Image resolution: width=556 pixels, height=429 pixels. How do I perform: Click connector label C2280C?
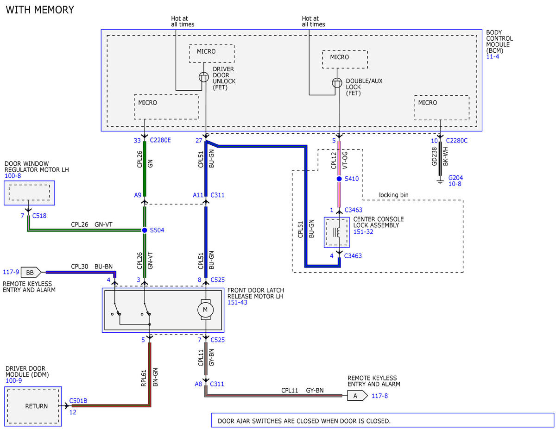pyautogui.click(x=457, y=141)
